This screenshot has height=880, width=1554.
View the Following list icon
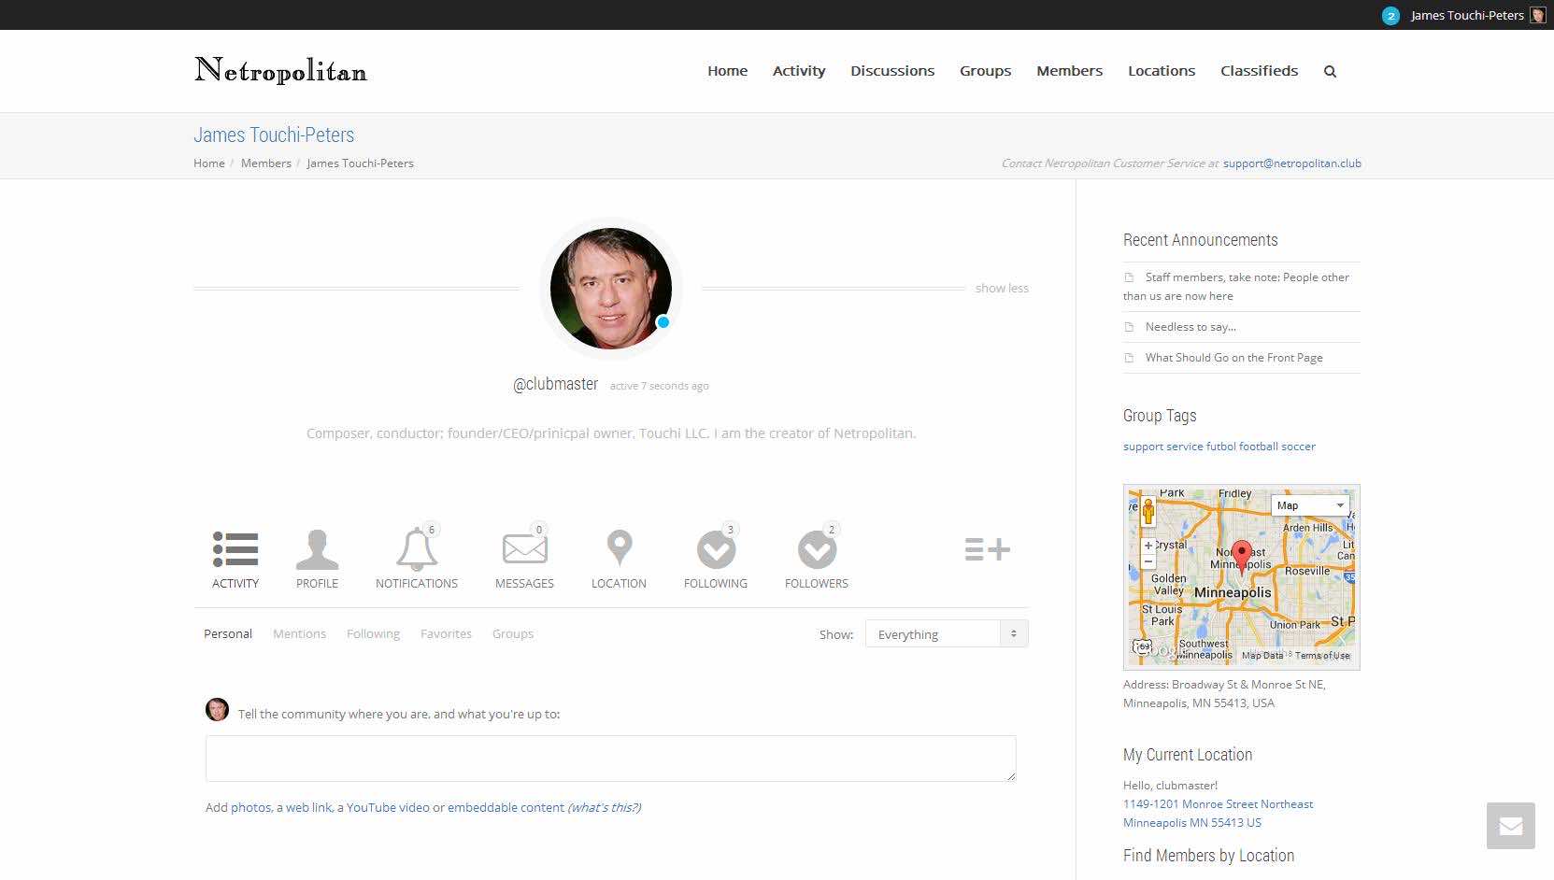[x=716, y=550]
